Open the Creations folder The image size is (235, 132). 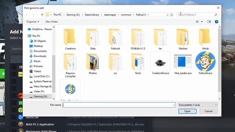[70, 39]
